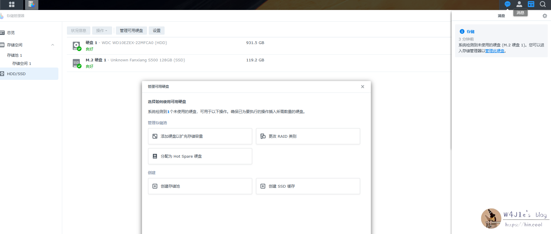Image resolution: width=551 pixels, height=234 pixels.
Task: Collapse the 存储空间 sidebar section
Action: click(x=53, y=45)
